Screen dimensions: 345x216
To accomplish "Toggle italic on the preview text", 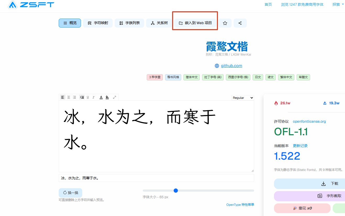I will [x=94, y=97].
